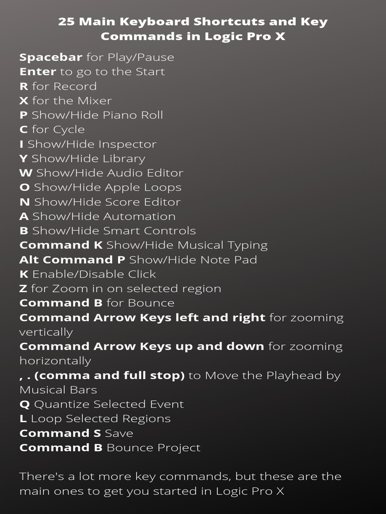Image resolution: width=386 pixels, height=514 pixels.
Task: Click the "K Enable/Disable Click" line
Action: pyautogui.click(x=87, y=274)
